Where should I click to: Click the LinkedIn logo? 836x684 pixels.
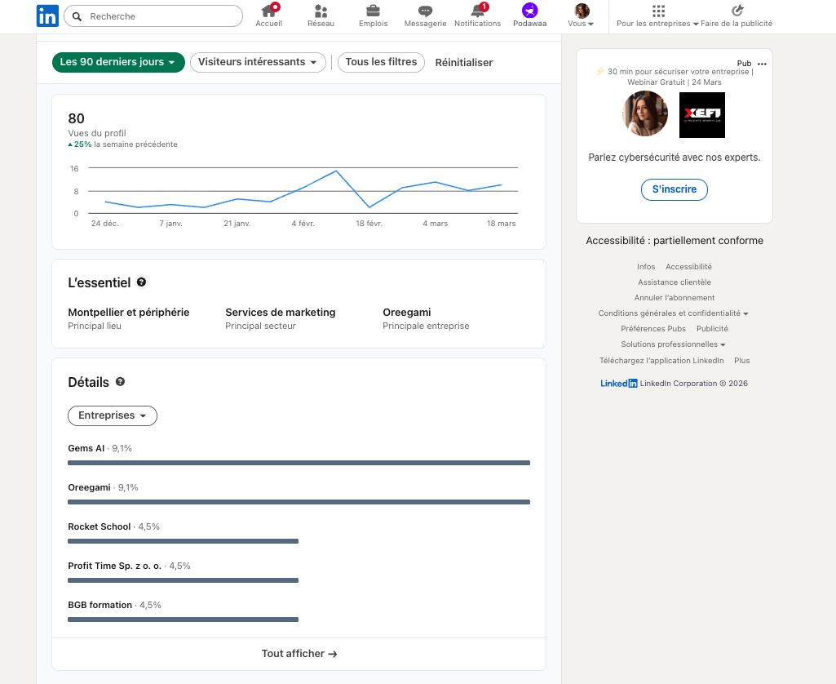point(47,16)
